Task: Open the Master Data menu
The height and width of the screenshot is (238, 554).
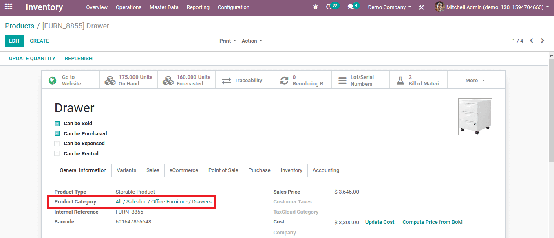Action: (164, 7)
